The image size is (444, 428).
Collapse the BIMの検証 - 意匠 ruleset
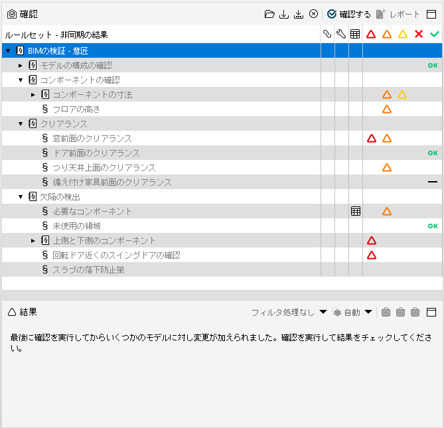click(x=8, y=51)
